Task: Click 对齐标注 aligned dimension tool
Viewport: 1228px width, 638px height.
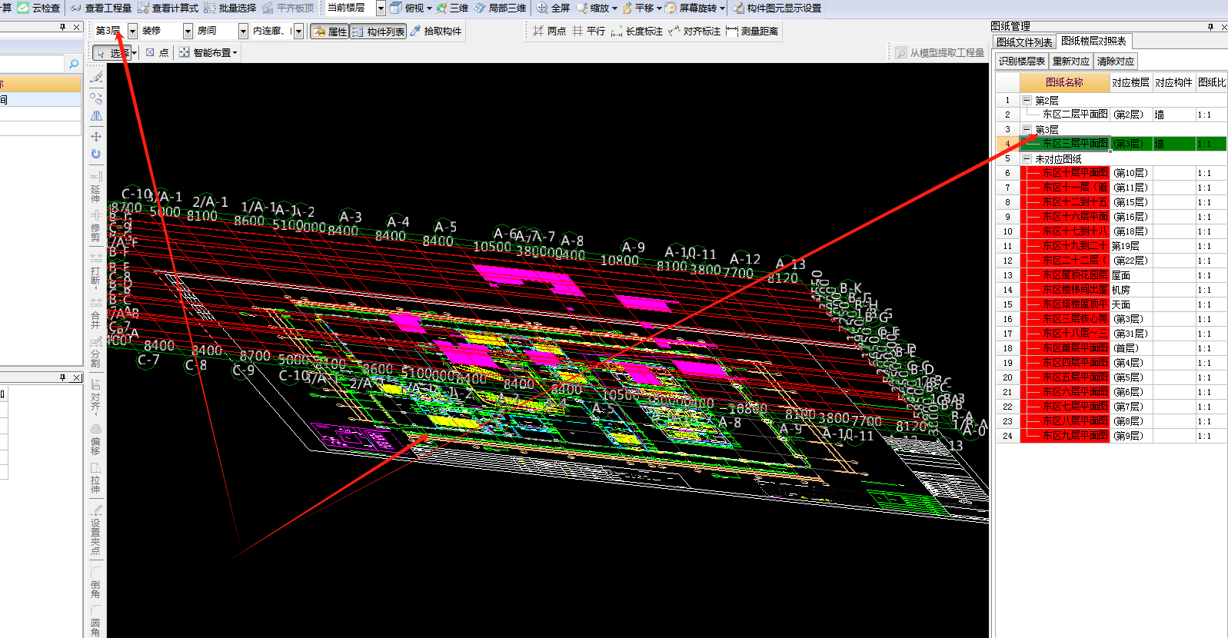Action: click(x=694, y=32)
